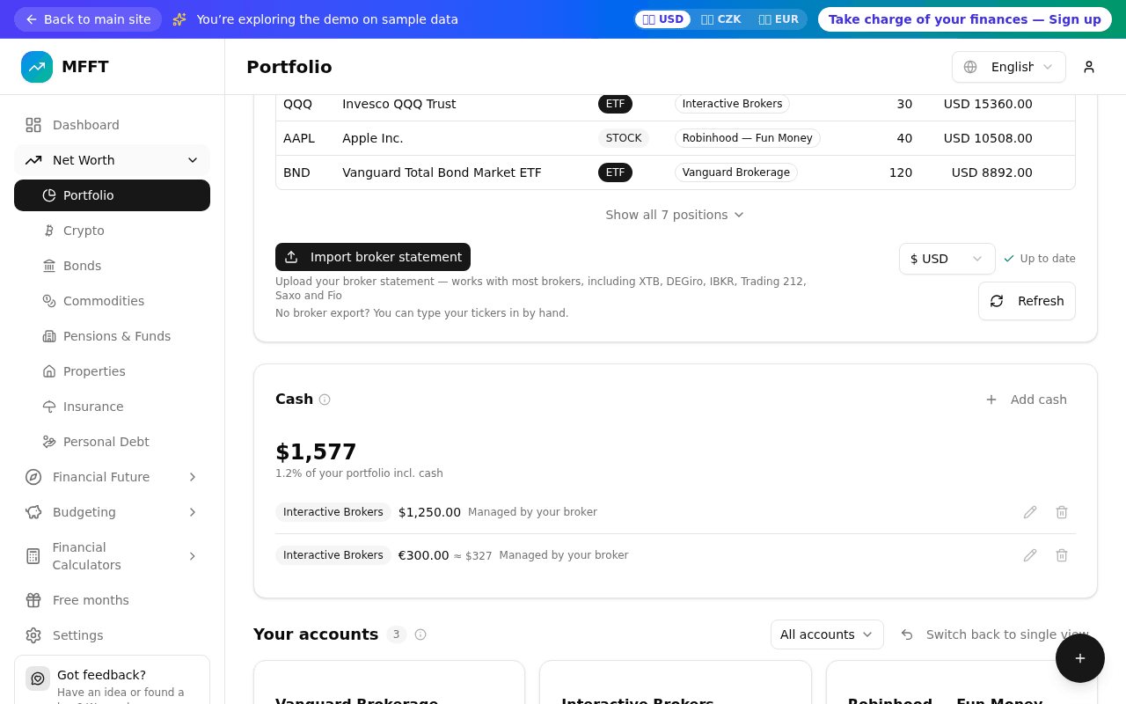The height and width of the screenshot is (704, 1126).
Task: Click the Vanguard Brokerage account card
Action: [389, 683]
